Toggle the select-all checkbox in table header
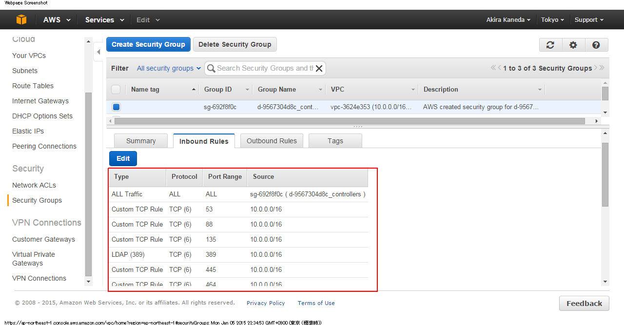624x325 pixels. coord(116,89)
